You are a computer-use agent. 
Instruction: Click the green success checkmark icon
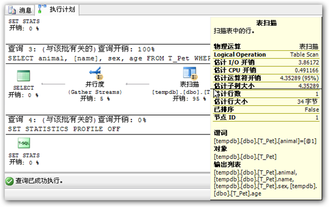(x=9, y=181)
